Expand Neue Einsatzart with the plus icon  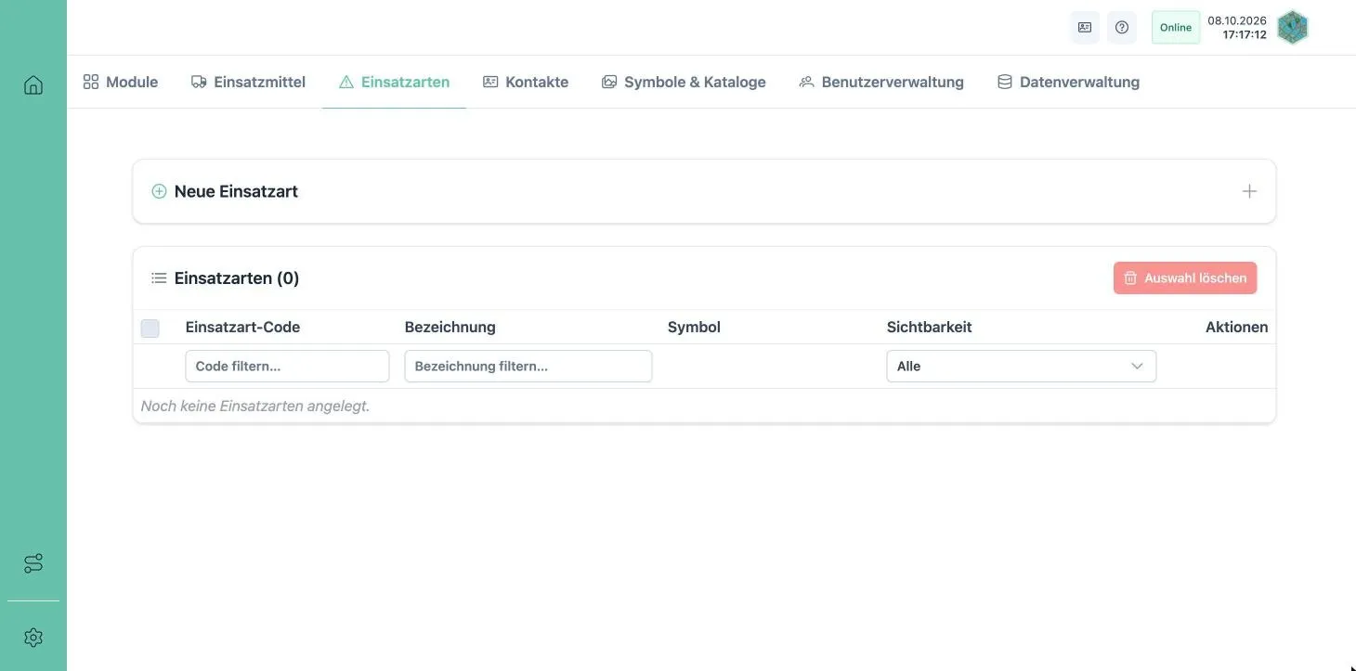click(x=1249, y=191)
